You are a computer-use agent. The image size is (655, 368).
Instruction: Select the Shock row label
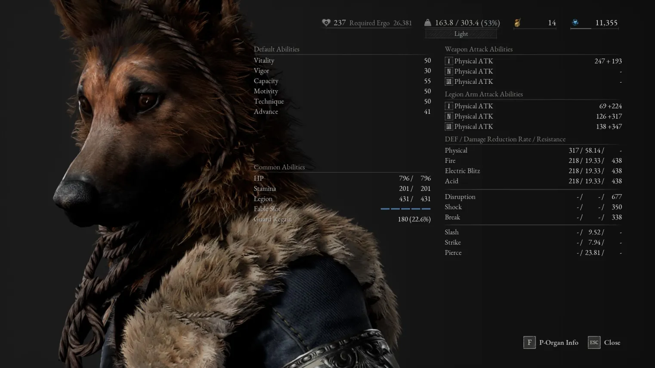coord(453,207)
